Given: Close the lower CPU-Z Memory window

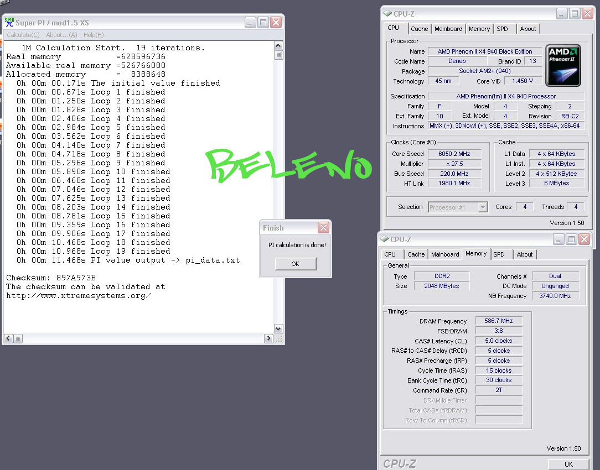Looking at the screenshot, I should [584, 239].
